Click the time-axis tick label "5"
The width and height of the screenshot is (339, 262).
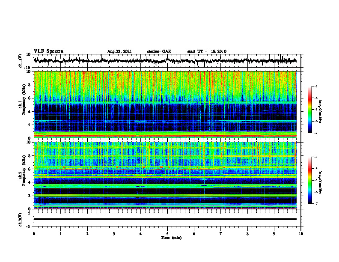(167, 234)
